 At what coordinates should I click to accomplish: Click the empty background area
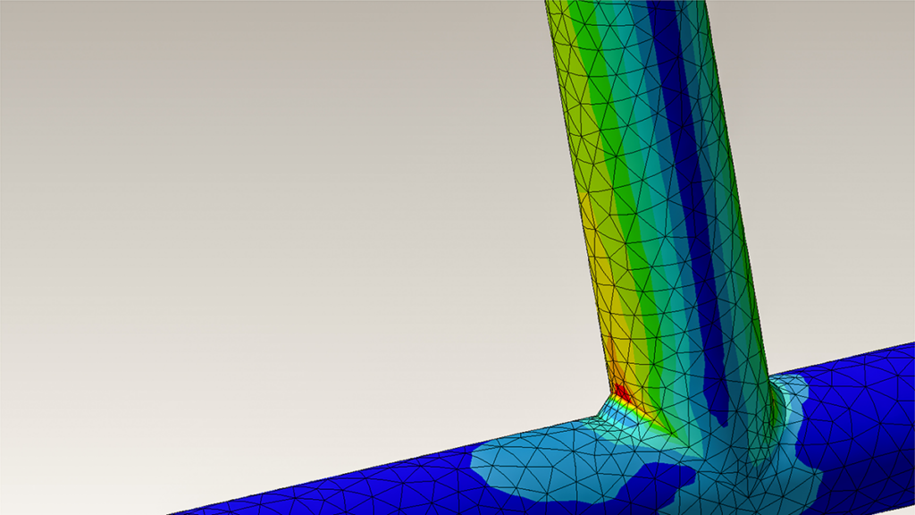coord(223,179)
